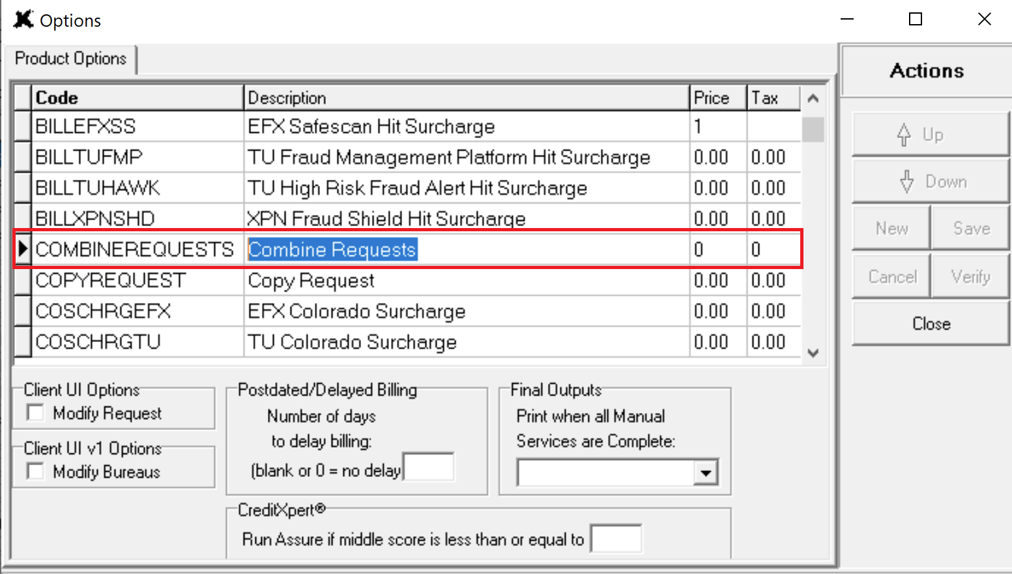Click the Copy Request description cell

coord(467,280)
